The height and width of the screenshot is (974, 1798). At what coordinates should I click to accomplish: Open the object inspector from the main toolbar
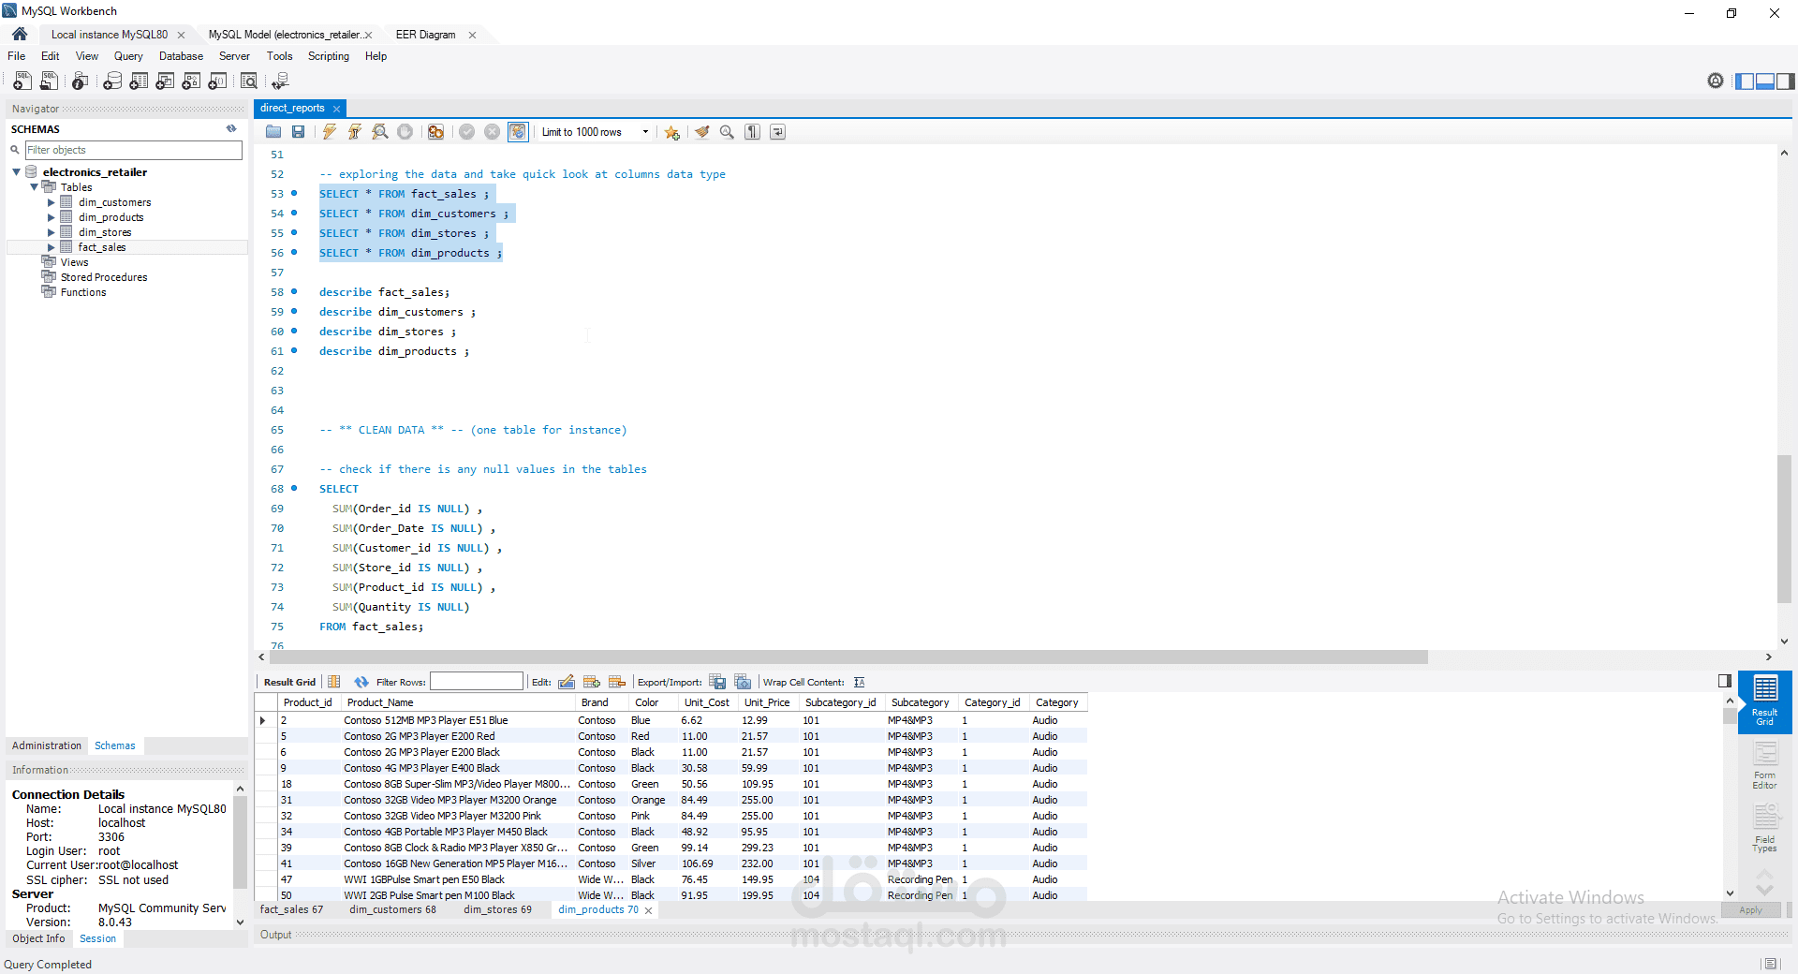pyautogui.click(x=81, y=81)
